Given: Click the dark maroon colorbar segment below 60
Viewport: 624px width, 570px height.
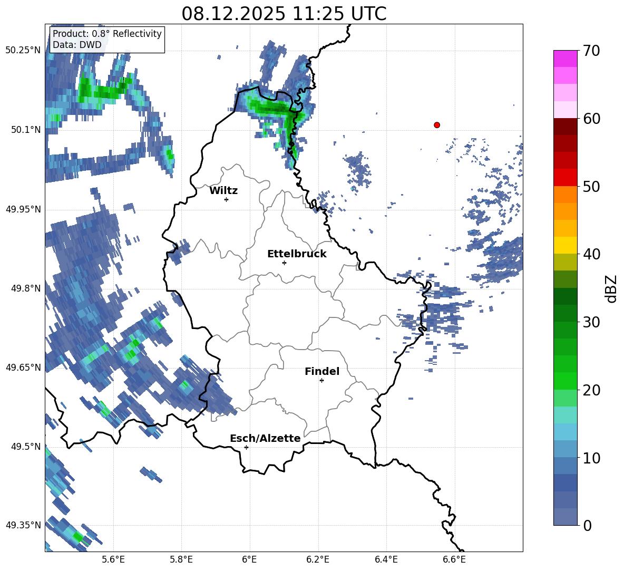Looking at the screenshot, I should (x=565, y=127).
